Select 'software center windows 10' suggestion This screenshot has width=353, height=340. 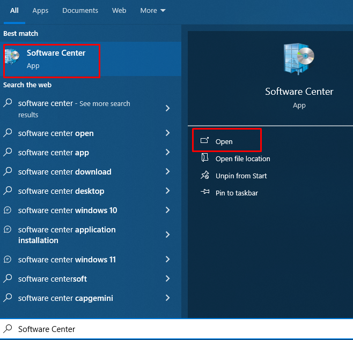point(91,210)
